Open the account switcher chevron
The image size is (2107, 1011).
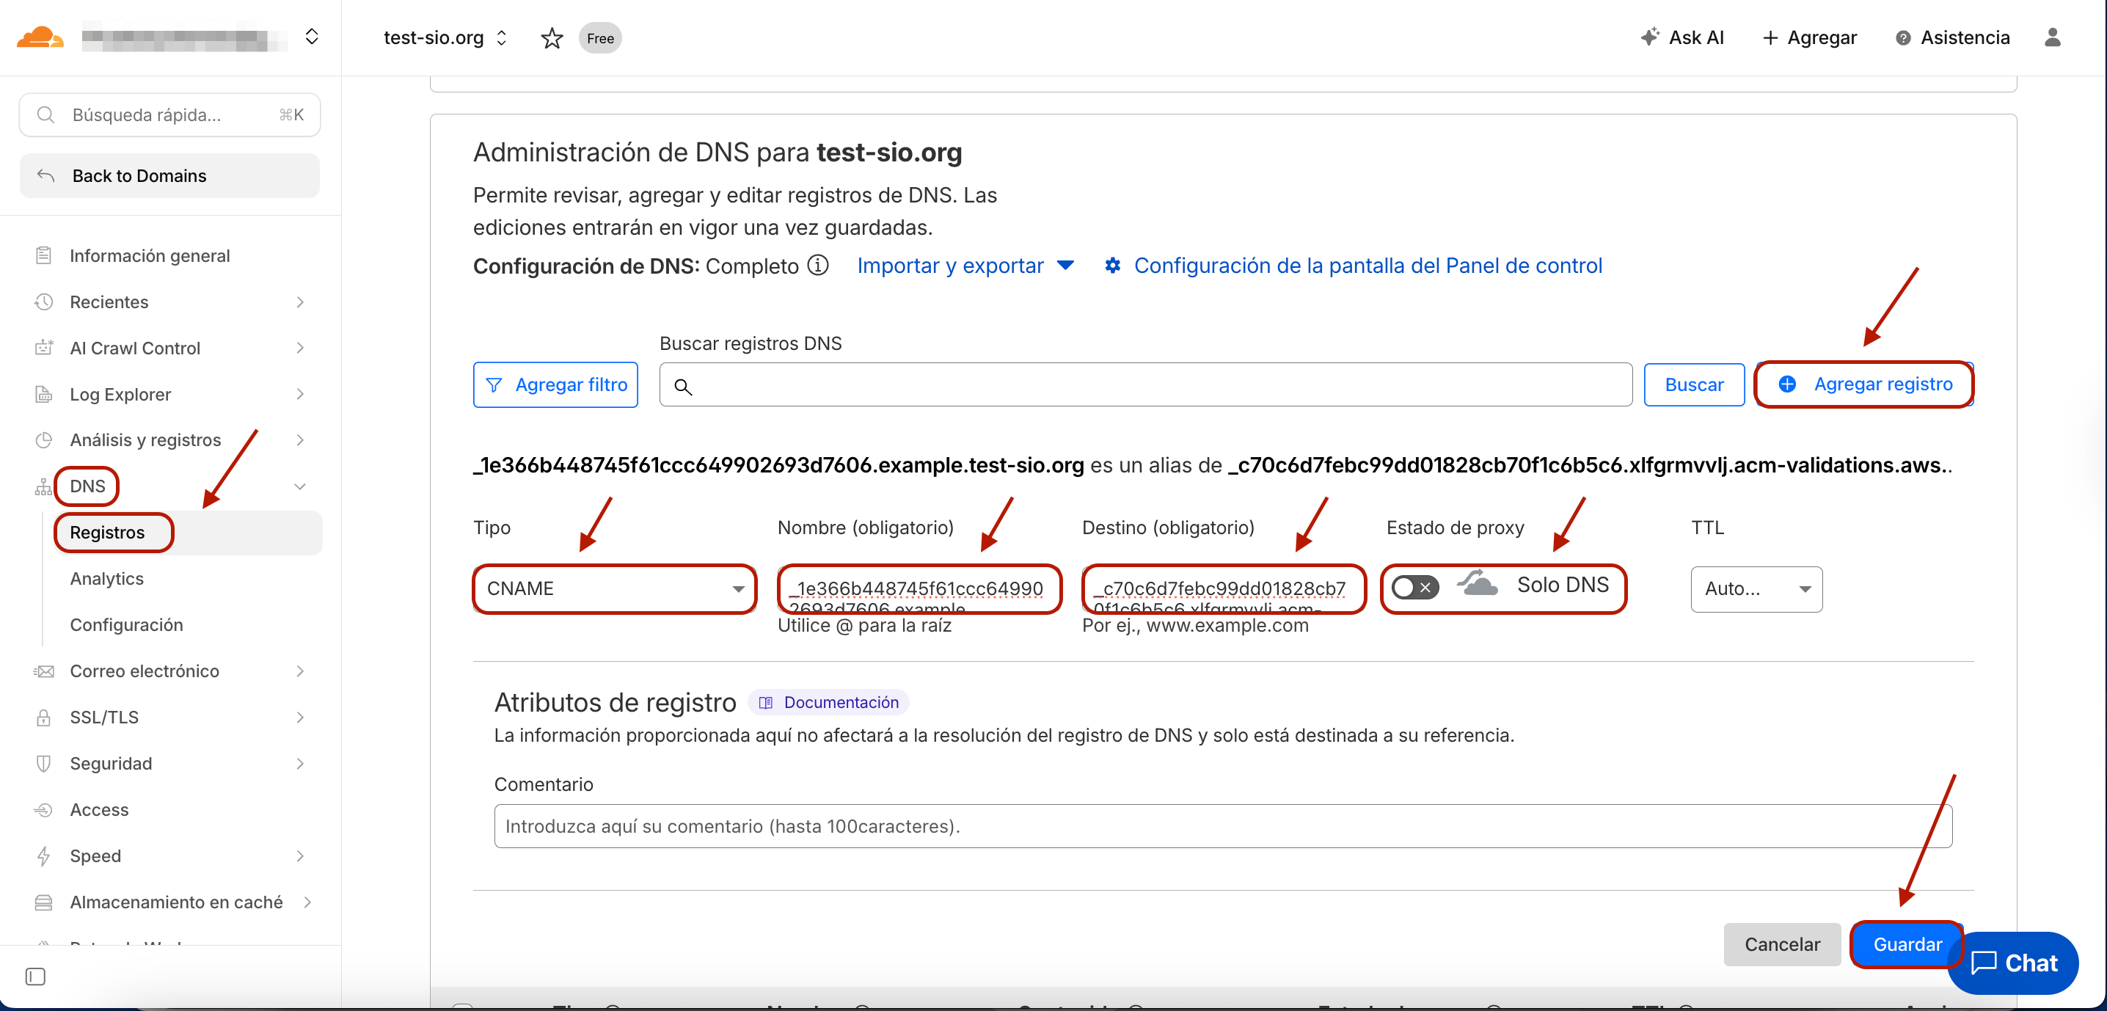pyautogui.click(x=312, y=37)
